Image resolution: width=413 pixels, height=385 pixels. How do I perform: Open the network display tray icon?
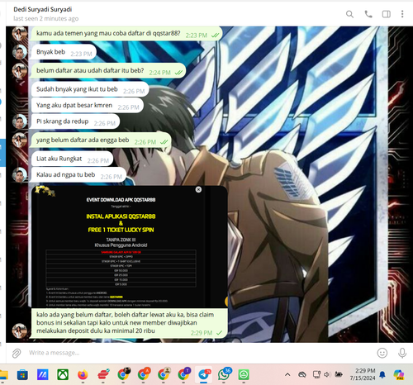coord(316,374)
